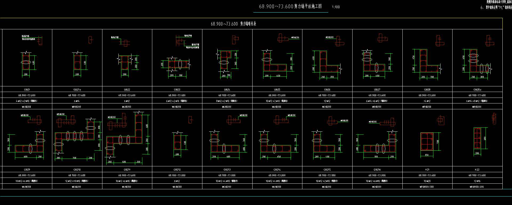The width and height of the screenshot is (512, 205).
Task: Select the ⌀8@200 stirrup text under GBZ1a
Action: 77,107
